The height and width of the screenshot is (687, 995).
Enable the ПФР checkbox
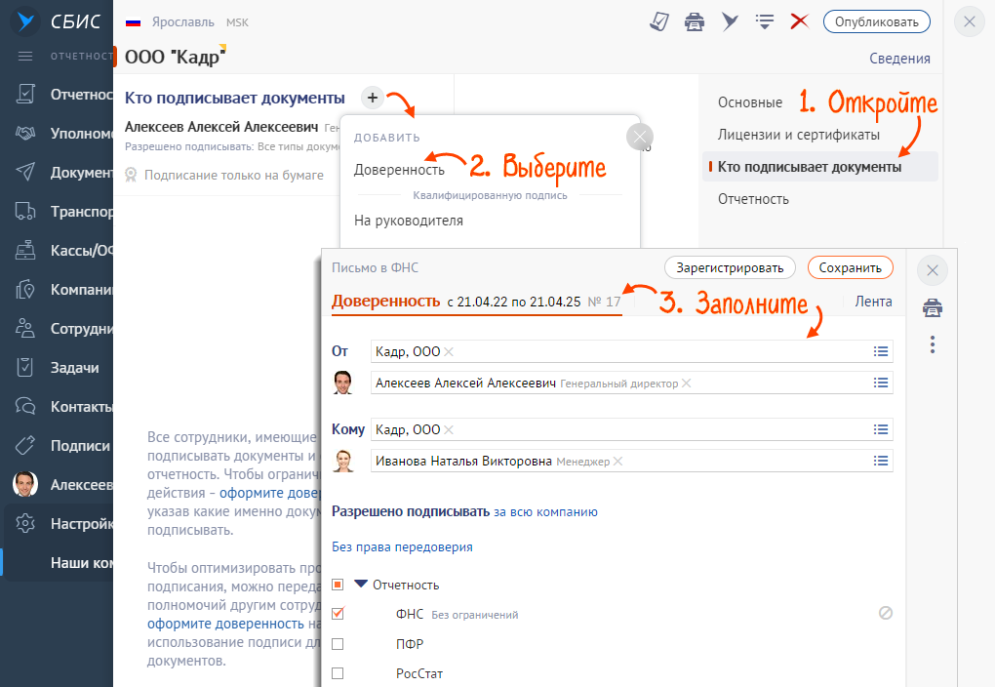coord(338,644)
